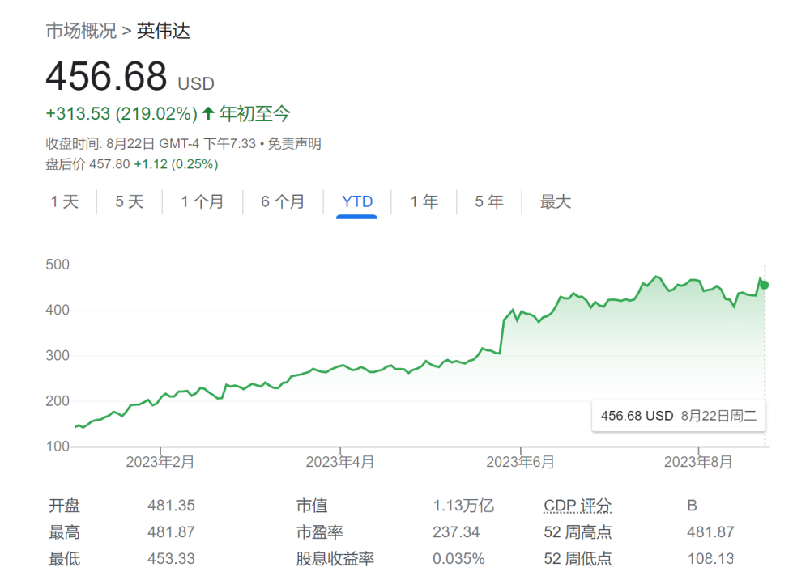Click the green end-point marker on chart
The image size is (810, 580).
pyautogui.click(x=764, y=285)
